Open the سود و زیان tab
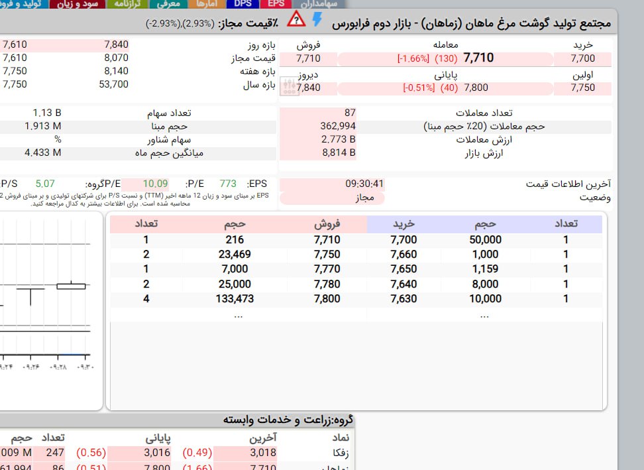Screen dimensions: 644x470 click(78, 4)
